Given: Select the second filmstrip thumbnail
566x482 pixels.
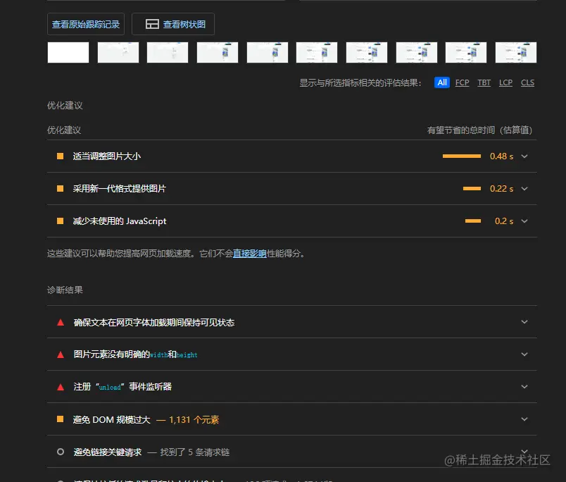Looking at the screenshot, I should point(118,52).
